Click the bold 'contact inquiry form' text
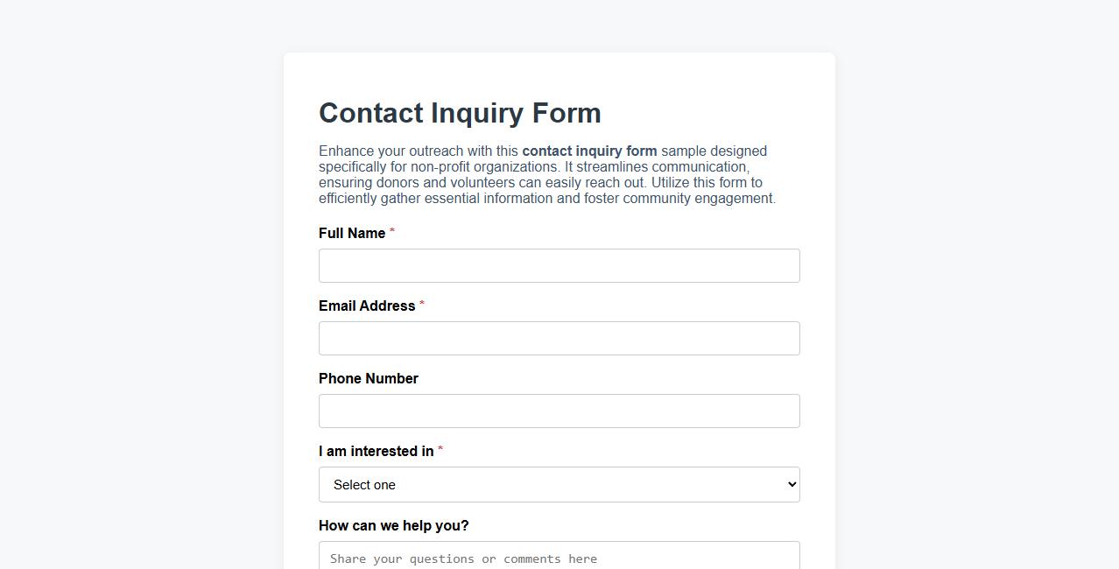 pyautogui.click(x=589, y=151)
